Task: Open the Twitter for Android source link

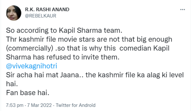Action: (x=76, y=105)
